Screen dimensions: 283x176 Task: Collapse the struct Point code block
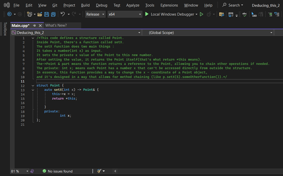[x=33, y=85]
